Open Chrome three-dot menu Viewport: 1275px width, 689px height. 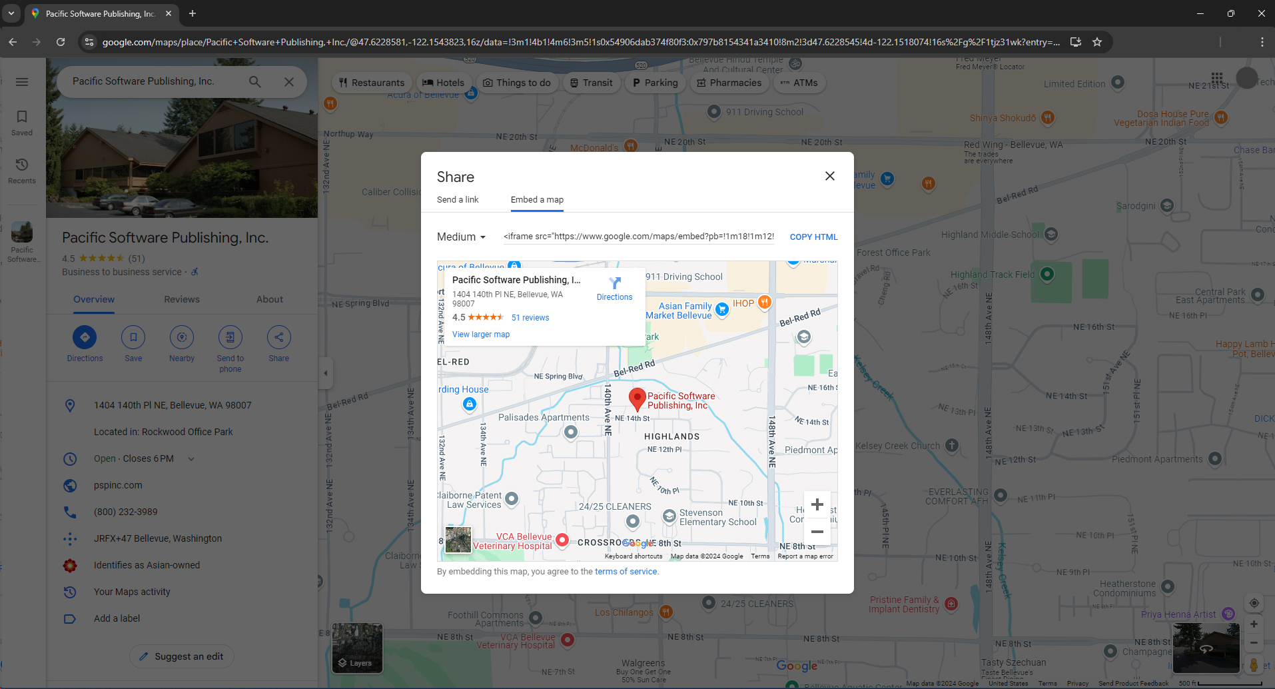tap(1262, 42)
